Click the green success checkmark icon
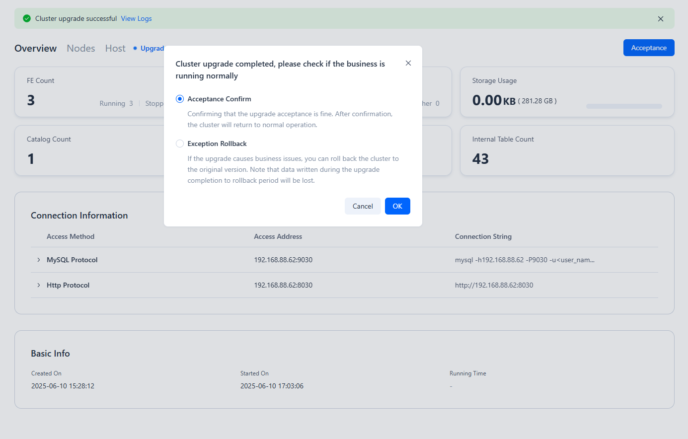This screenshot has width=688, height=439. 27,18
